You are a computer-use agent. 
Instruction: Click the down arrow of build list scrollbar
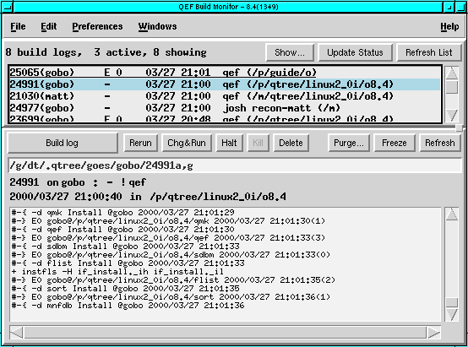pyautogui.click(x=452, y=115)
